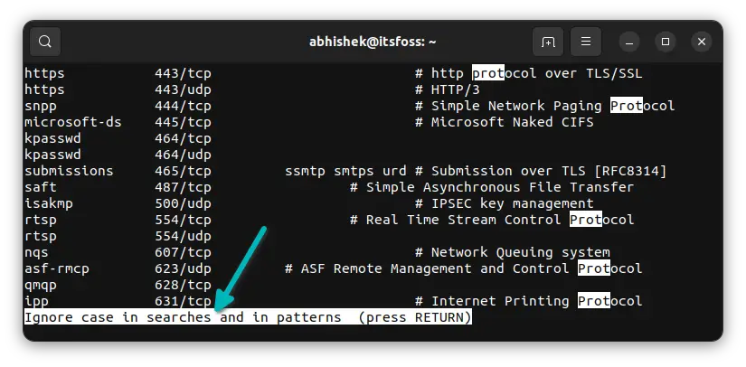Open a new terminal tab
The height and width of the screenshot is (367, 746).
548,42
